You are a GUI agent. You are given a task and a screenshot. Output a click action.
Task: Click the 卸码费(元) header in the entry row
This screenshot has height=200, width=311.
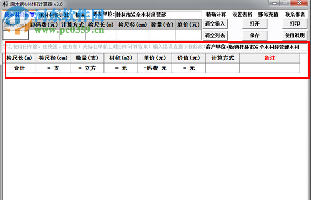coord(44,25)
